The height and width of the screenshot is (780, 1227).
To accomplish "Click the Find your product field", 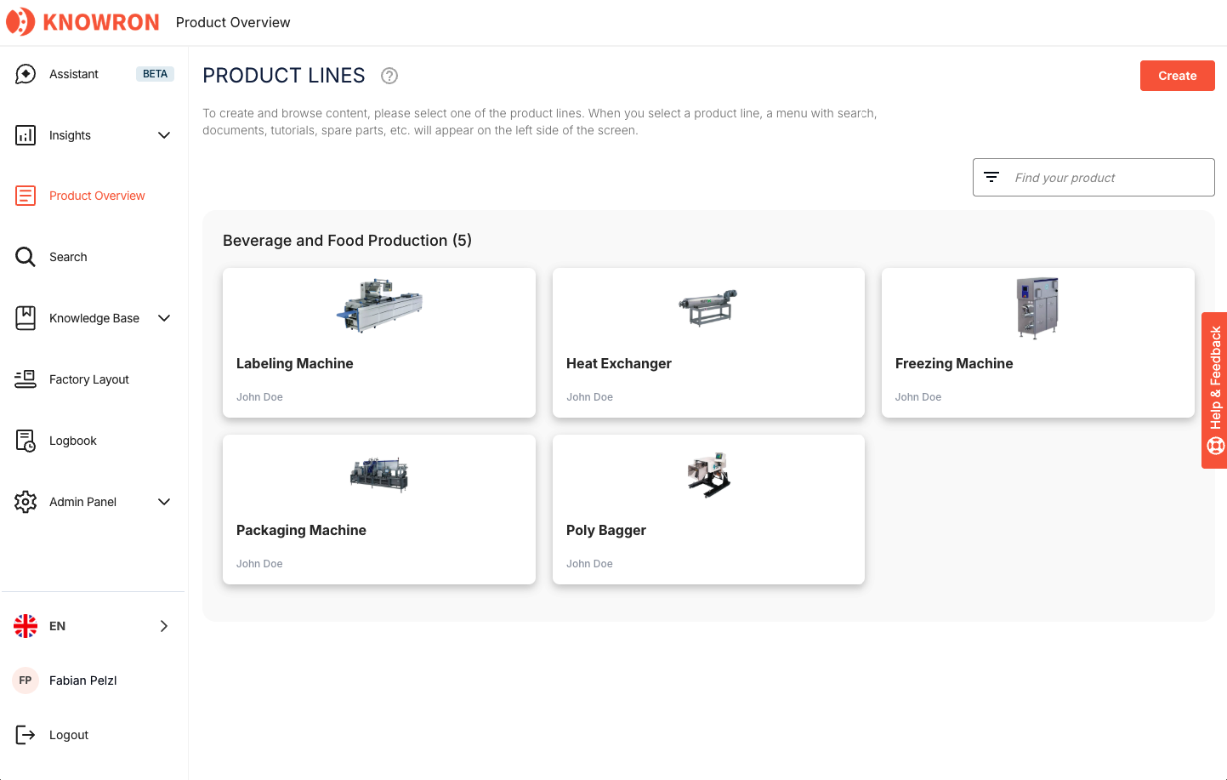I will tap(1094, 177).
